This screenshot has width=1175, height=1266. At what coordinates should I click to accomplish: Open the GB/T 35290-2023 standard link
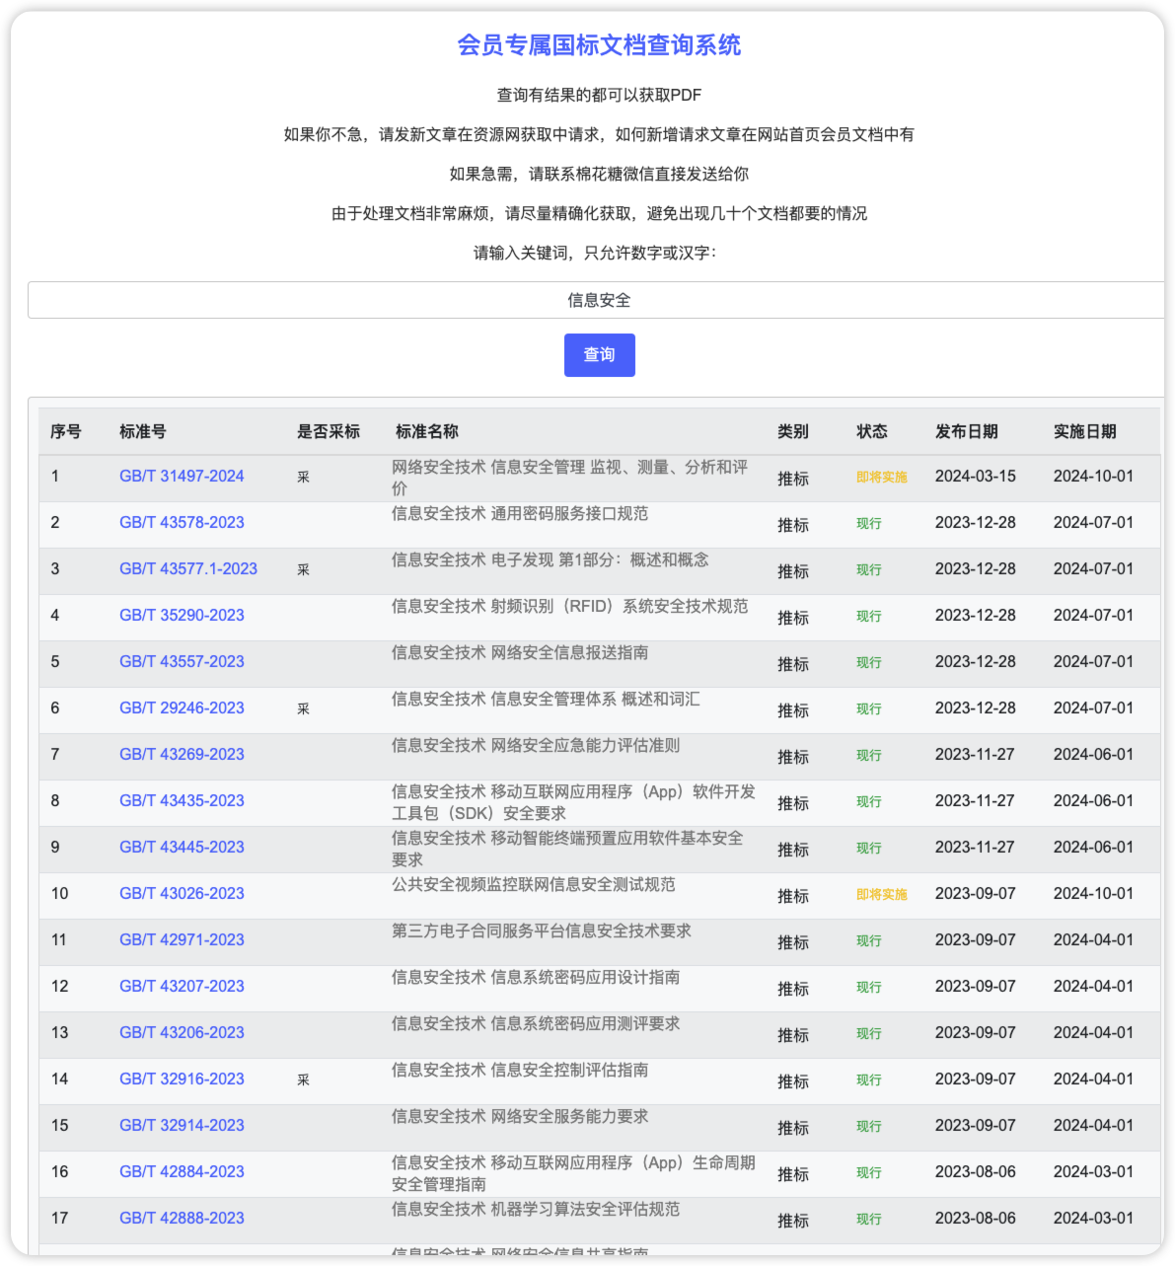tap(182, 615)
